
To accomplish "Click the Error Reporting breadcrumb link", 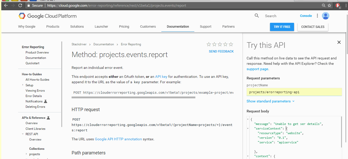I will (x=131, y=44).
